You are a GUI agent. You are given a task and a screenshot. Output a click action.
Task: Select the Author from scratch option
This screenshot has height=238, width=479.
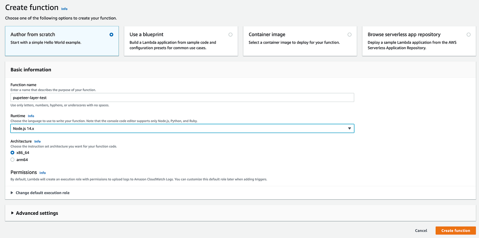point(111,34)
